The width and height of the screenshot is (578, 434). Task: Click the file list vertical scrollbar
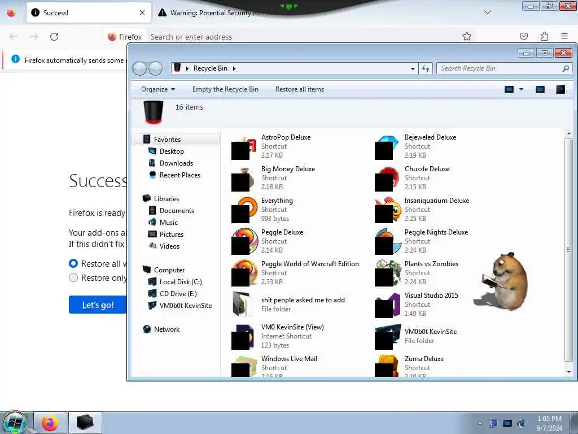(568, 250)
